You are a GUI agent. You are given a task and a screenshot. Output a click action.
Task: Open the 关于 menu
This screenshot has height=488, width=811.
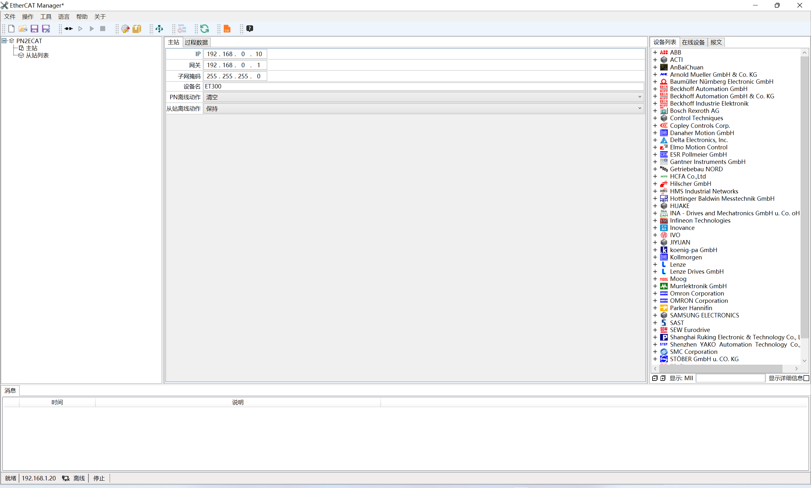[x=100, y=16]
